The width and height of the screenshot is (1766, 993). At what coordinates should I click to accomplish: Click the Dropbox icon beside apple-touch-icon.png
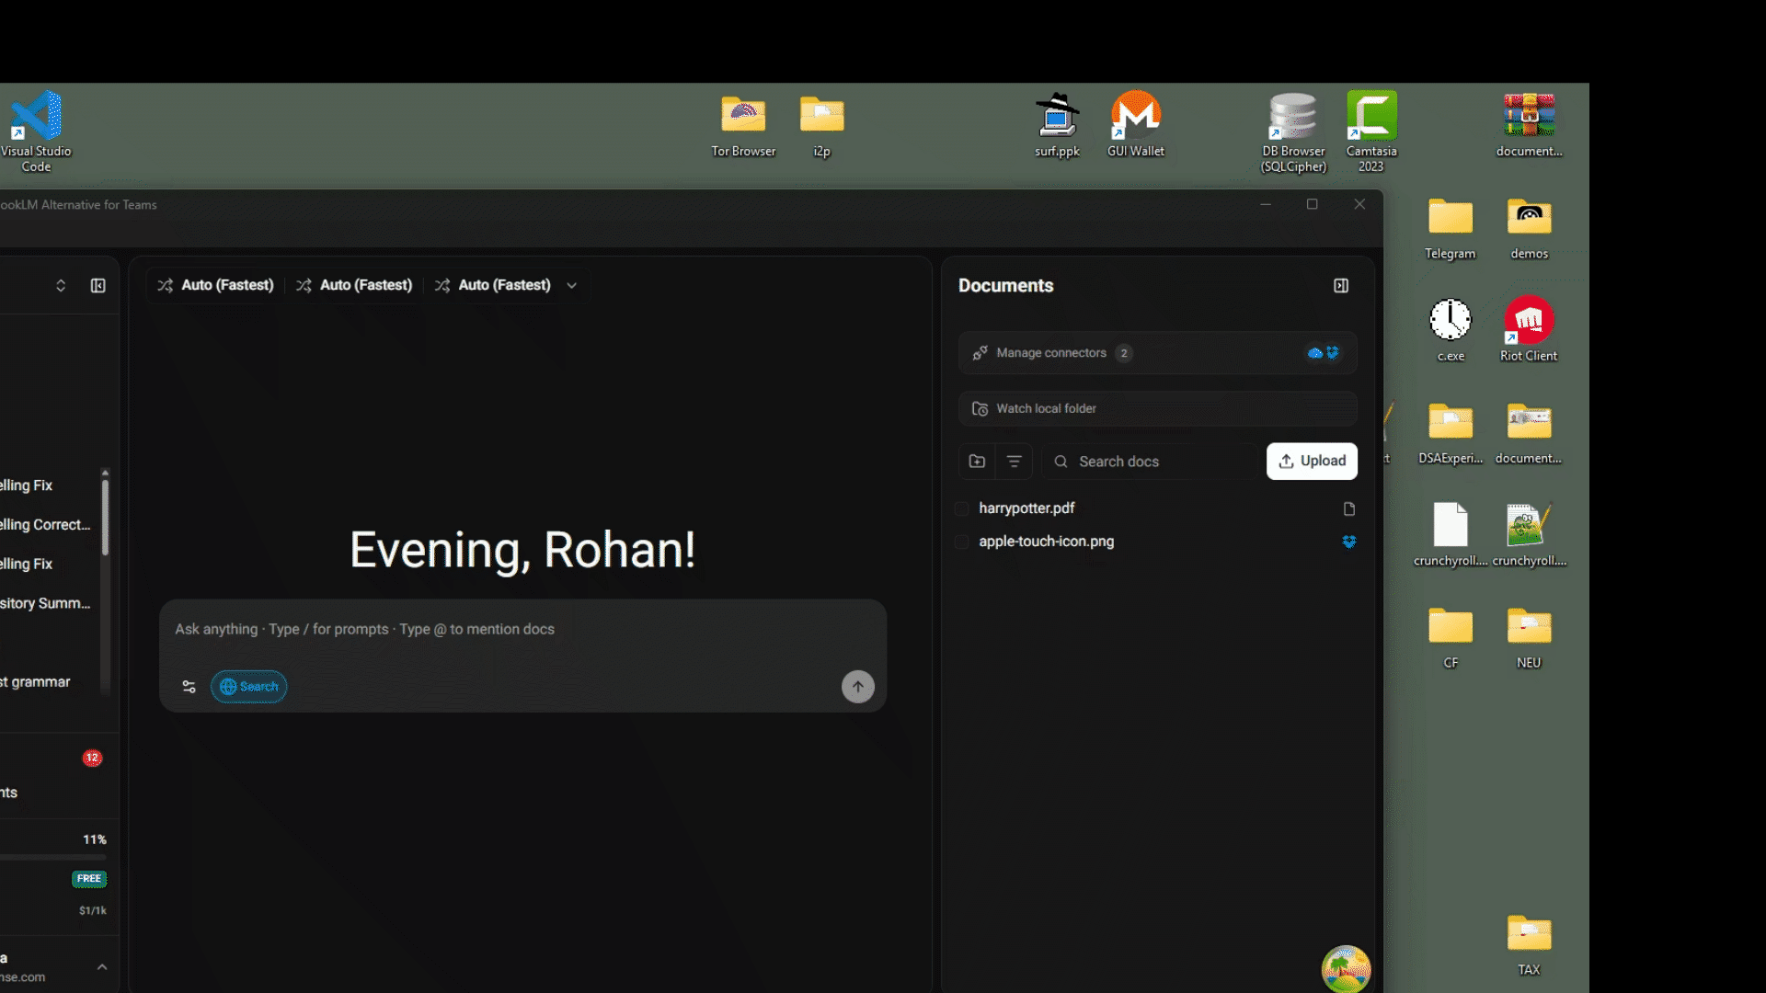(x=1348, y=542)
